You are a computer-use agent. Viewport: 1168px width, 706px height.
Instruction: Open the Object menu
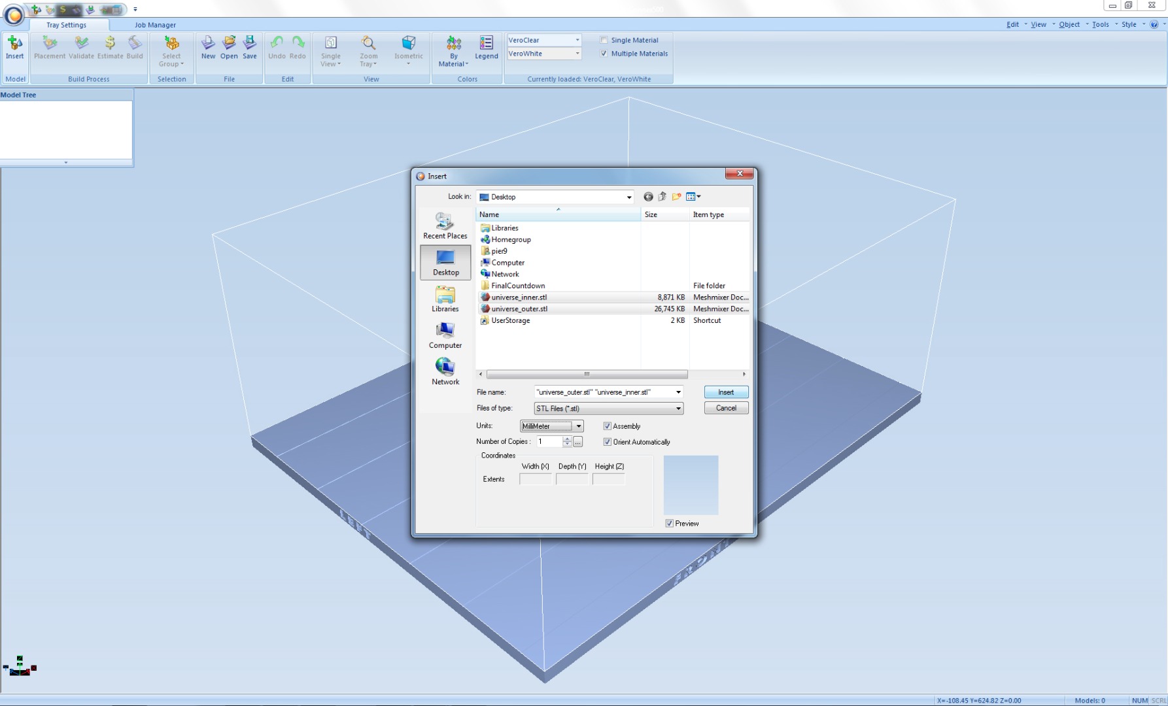click(x=1069, y=24)
